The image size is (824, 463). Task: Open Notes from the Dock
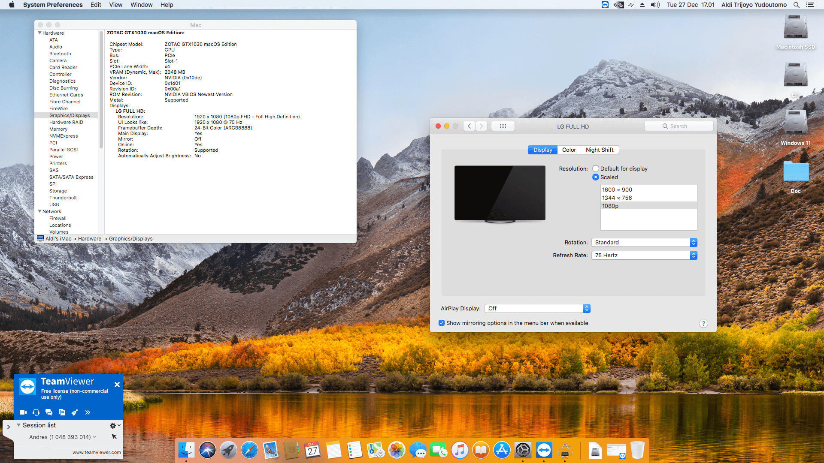(x=333, y=450)
